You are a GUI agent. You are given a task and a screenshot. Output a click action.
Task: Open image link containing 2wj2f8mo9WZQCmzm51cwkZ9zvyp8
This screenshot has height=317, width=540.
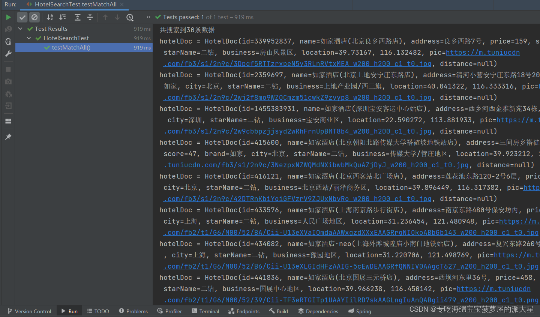pos(297,98)
